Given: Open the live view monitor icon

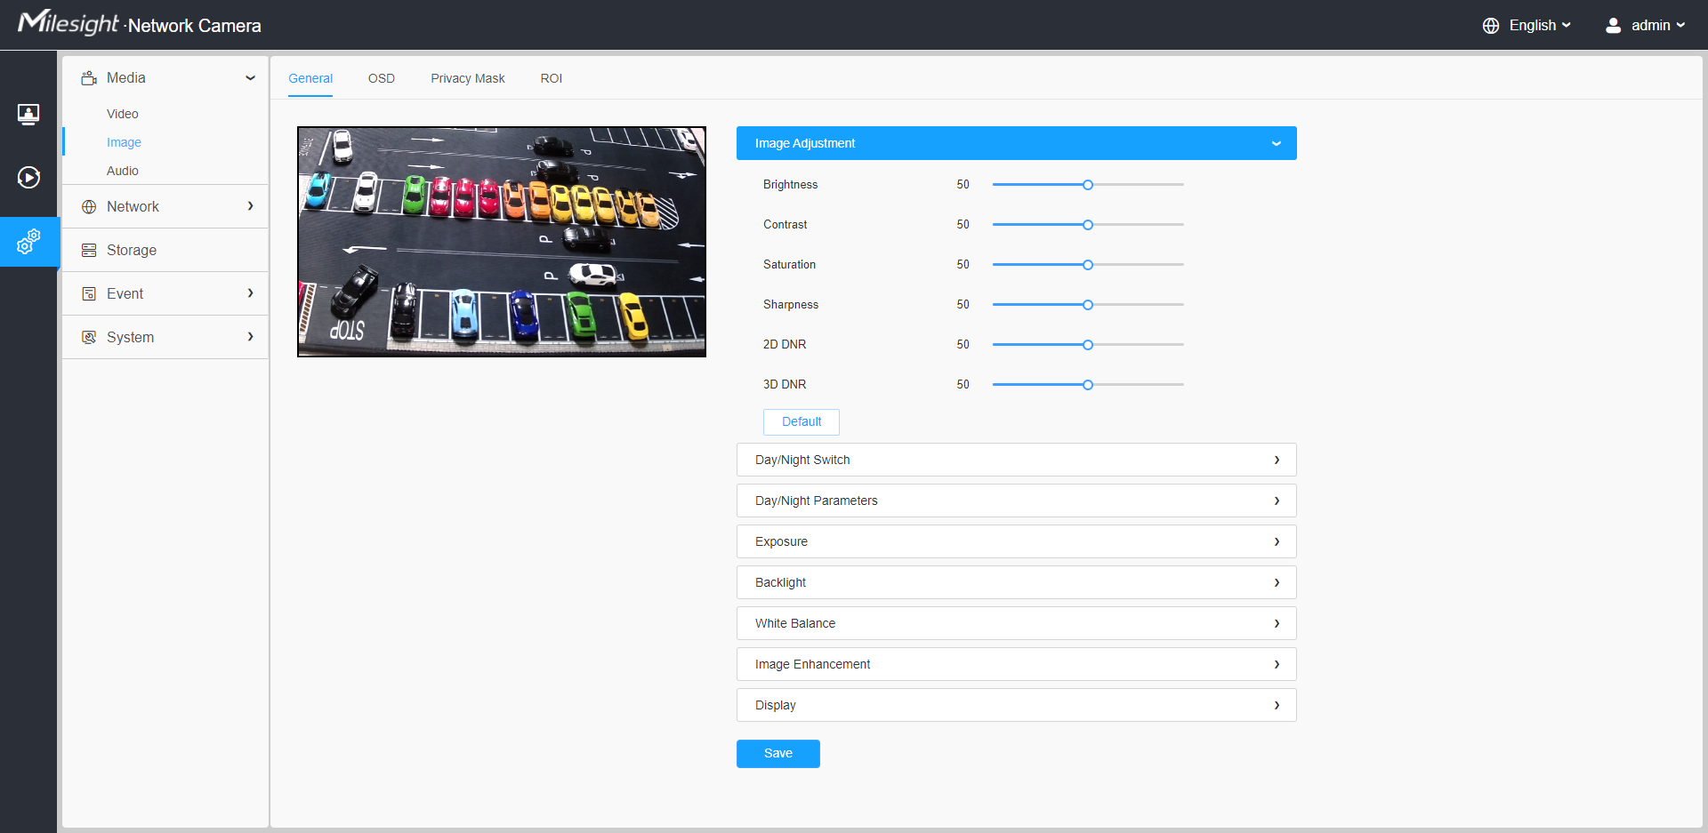Looking at the screenshot, I should click(x=28, y=114).
